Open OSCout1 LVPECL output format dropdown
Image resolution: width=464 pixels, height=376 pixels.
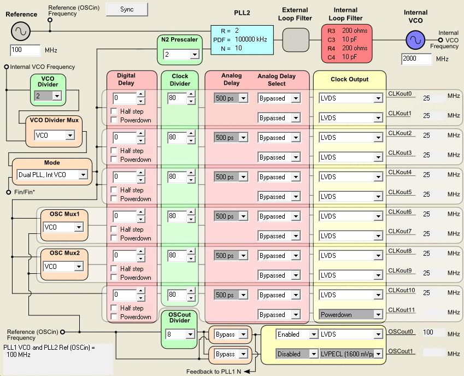(x=378, y=354)
